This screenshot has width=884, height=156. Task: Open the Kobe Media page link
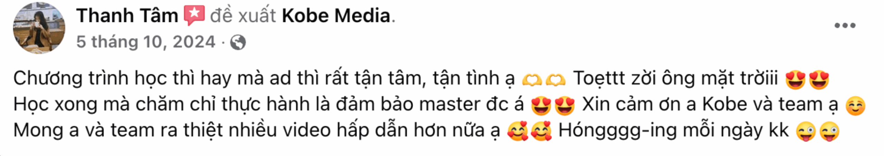coord(336,16)
